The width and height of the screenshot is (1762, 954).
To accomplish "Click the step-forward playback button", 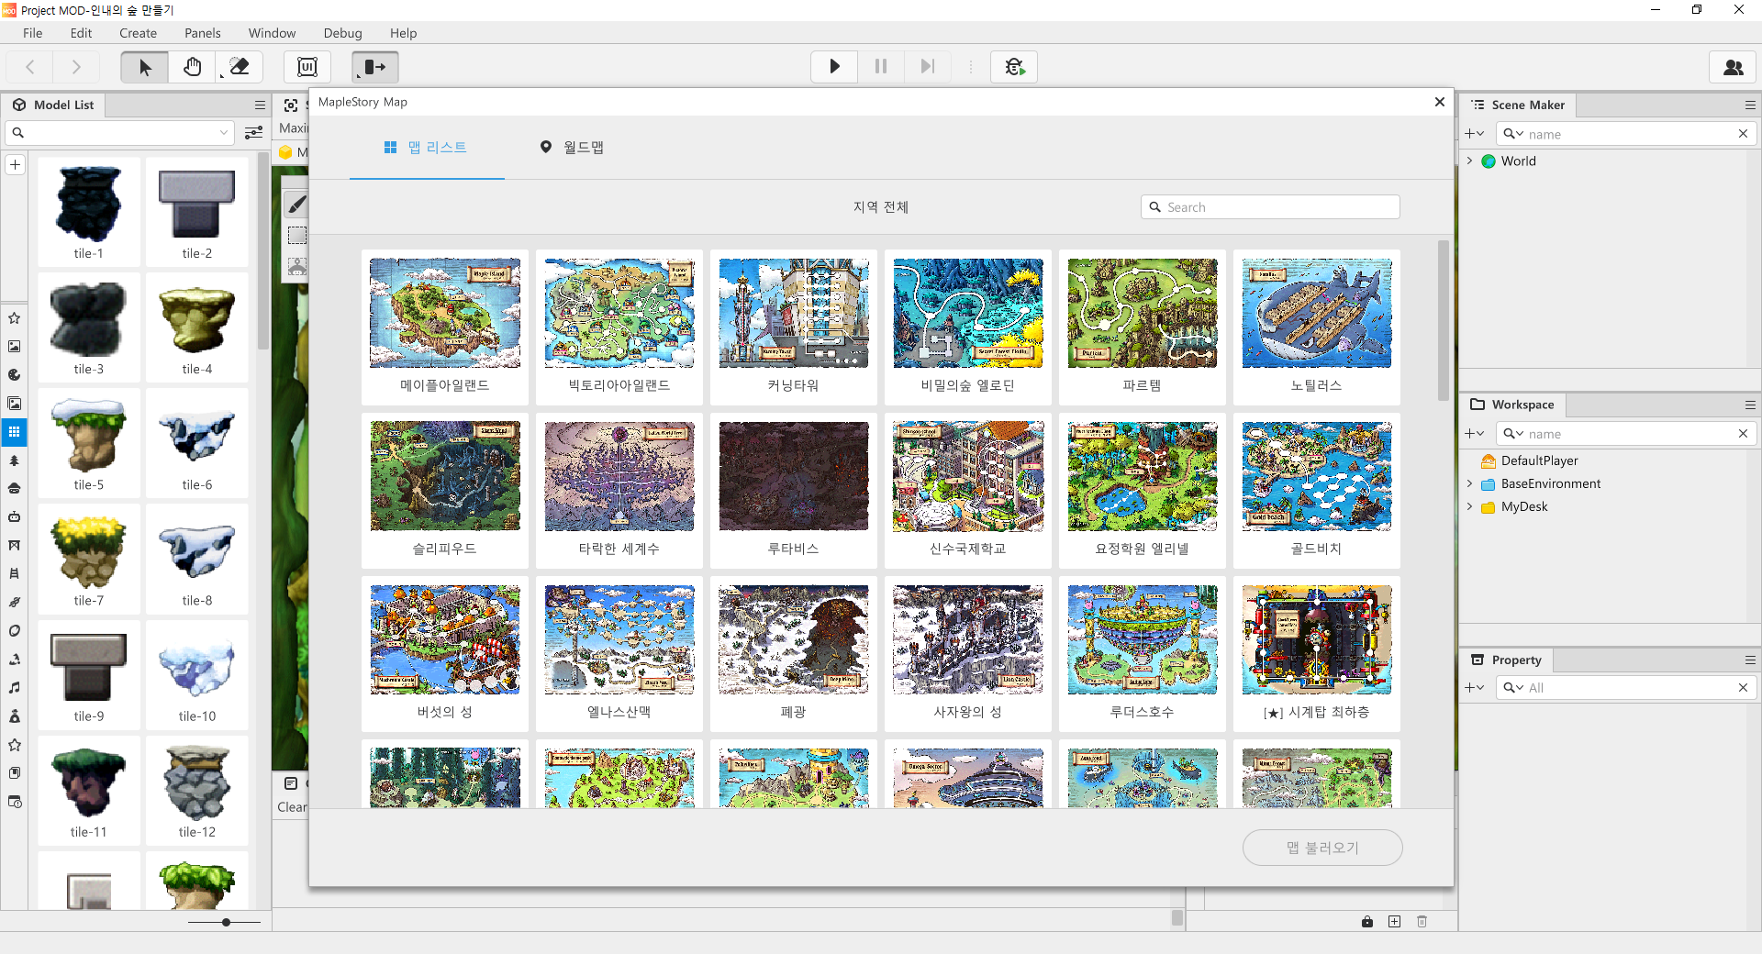I will click(x=927, y=67).
